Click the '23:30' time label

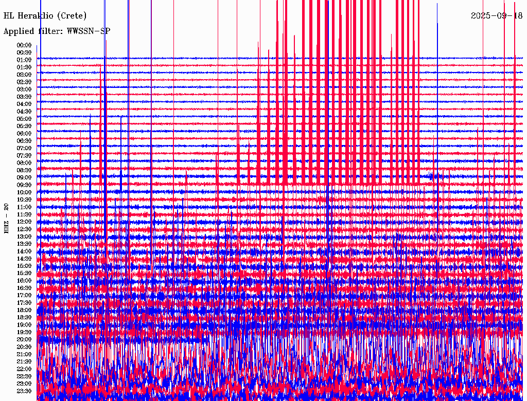(x=24, y=391)
